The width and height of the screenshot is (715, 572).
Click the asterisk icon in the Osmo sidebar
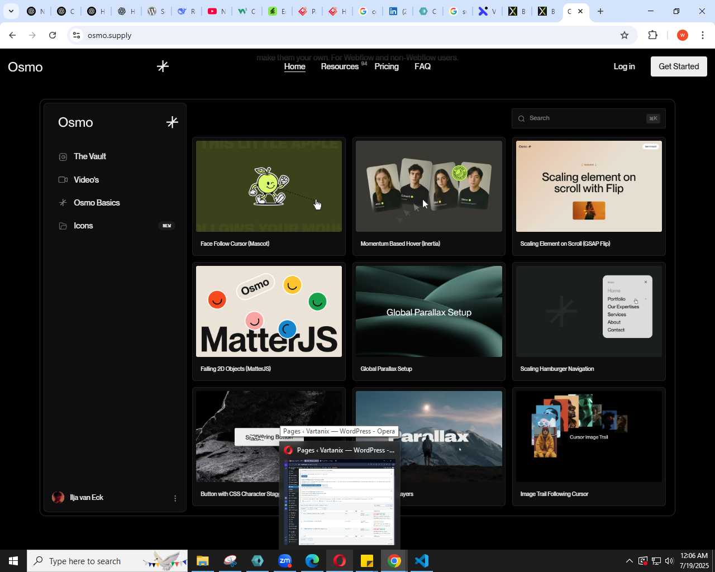[172, 122]
